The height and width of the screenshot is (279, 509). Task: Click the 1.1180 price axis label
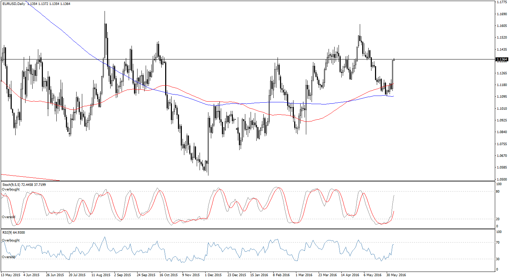click(501, 85)
